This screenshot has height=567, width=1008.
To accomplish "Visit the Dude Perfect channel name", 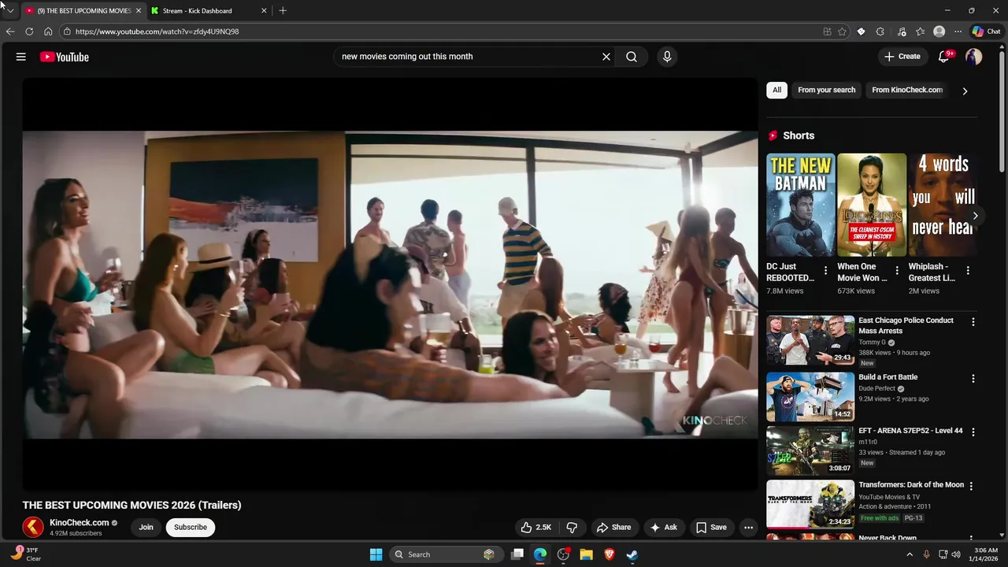I will coord(876,388).
